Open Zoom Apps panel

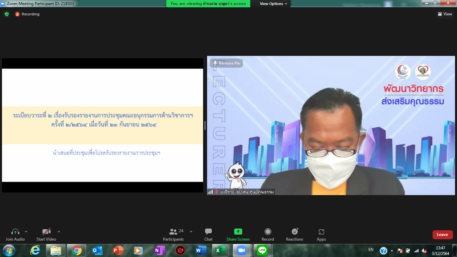point(321,234)
